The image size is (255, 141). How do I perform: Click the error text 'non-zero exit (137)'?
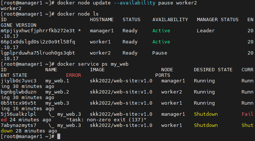point(115,120)
